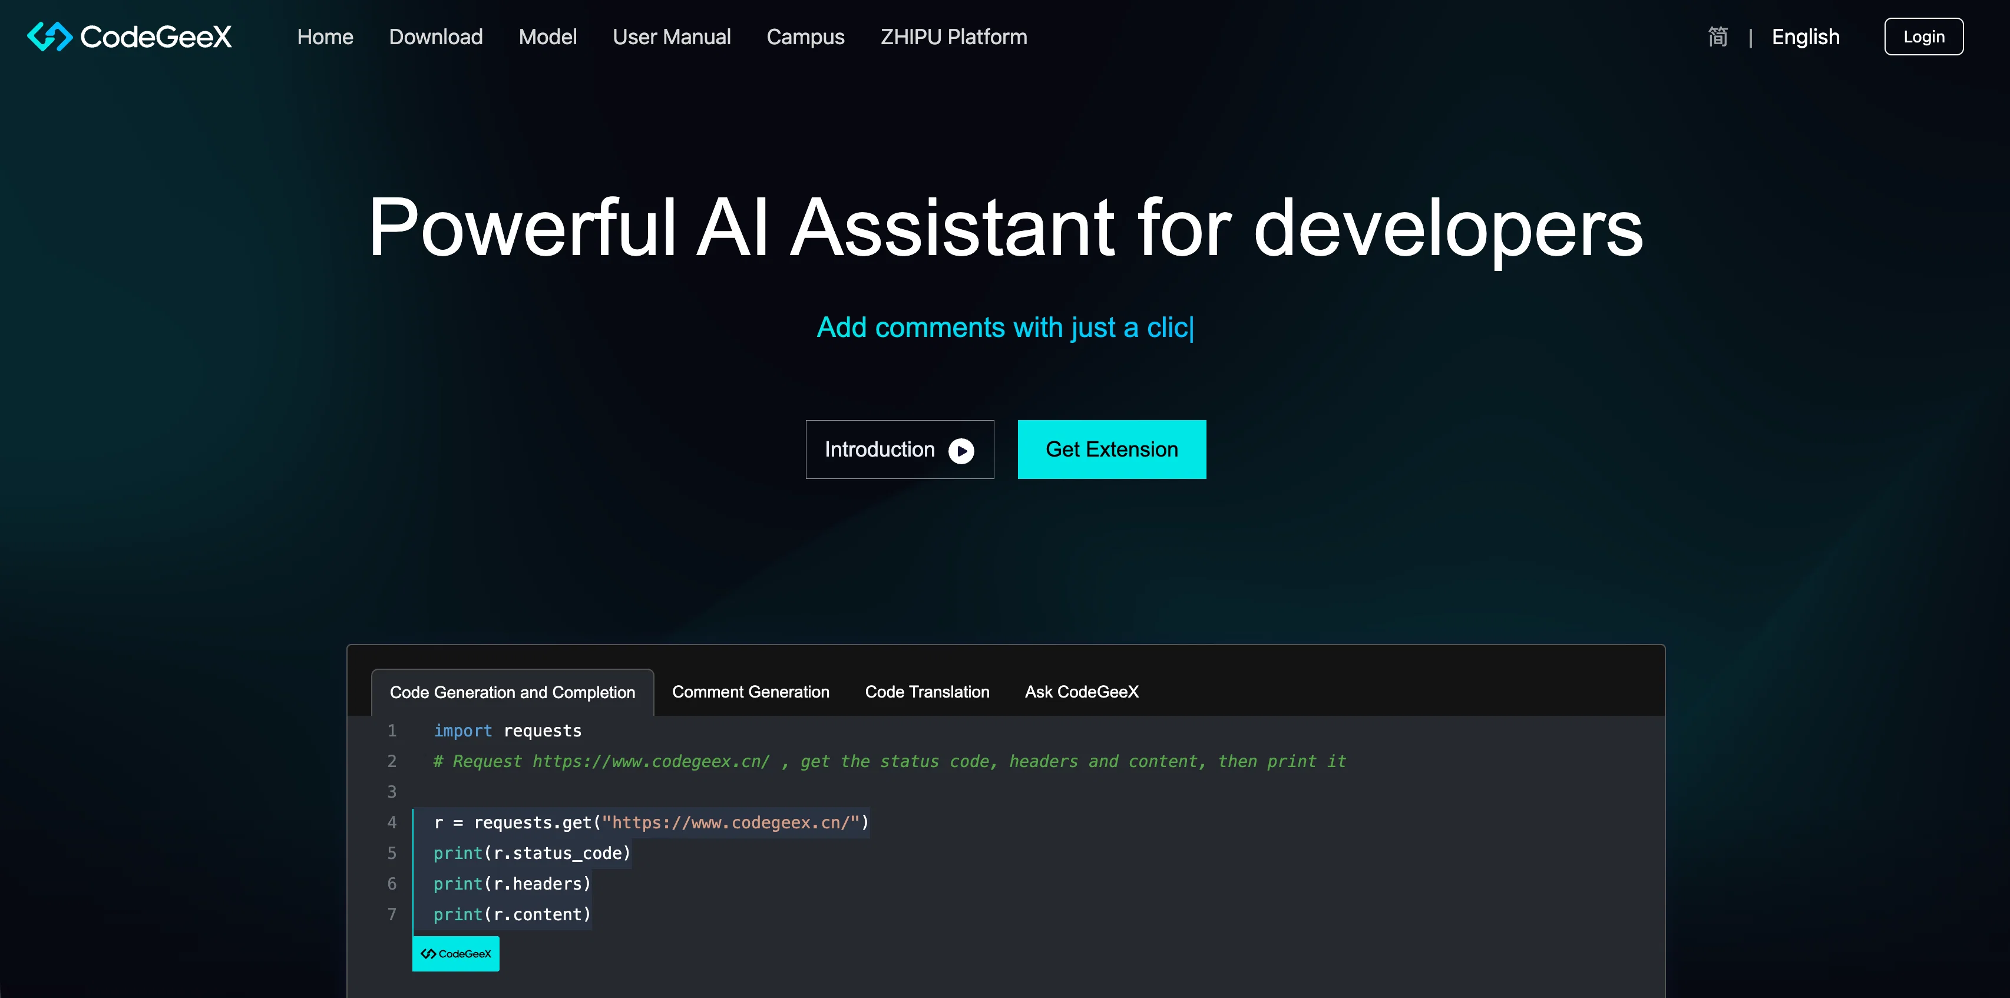The height and width of the screenshot is (998, 2010).
Task: Select the English language option
Action: tap(1805, 37)
